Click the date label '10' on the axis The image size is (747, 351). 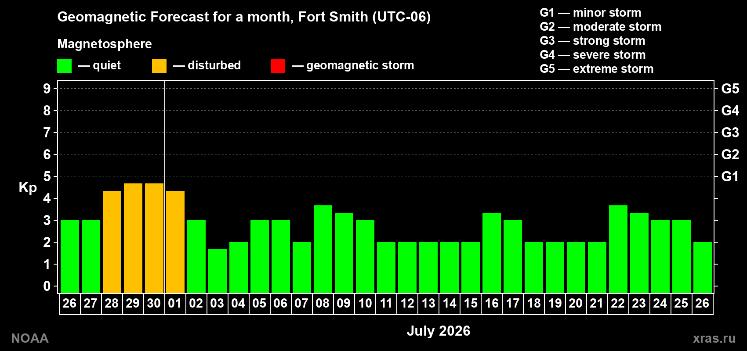click(365, 304)
